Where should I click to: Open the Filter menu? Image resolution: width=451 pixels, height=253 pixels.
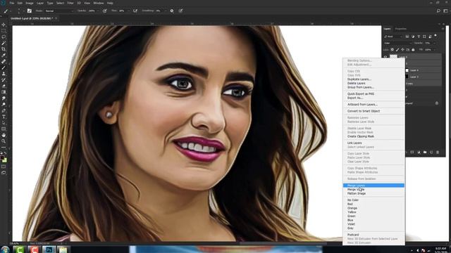[x=70, y=3]
